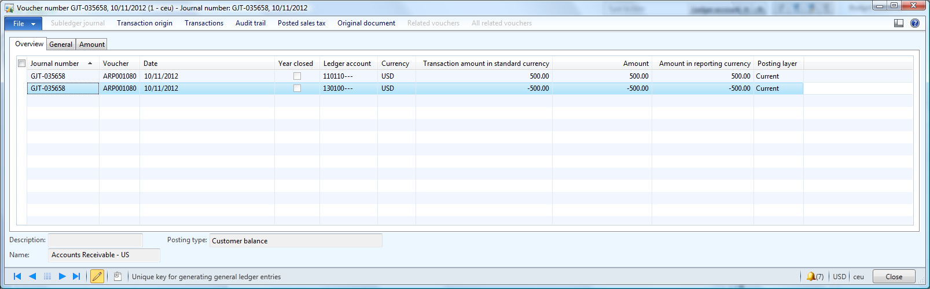The width and height of the screenshot is (930, 289).
Task: Toggle Year closed checkbox for account 130100
Action: pyautogui.click(x=297, y=88)
